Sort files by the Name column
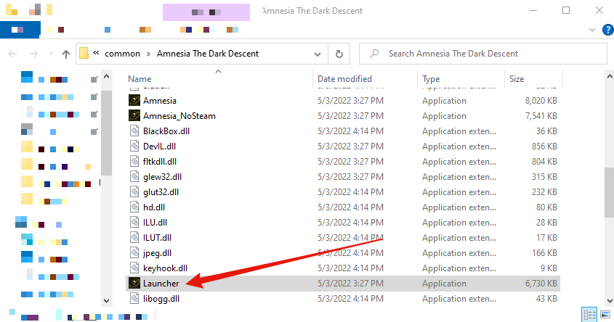 (140, 79)
